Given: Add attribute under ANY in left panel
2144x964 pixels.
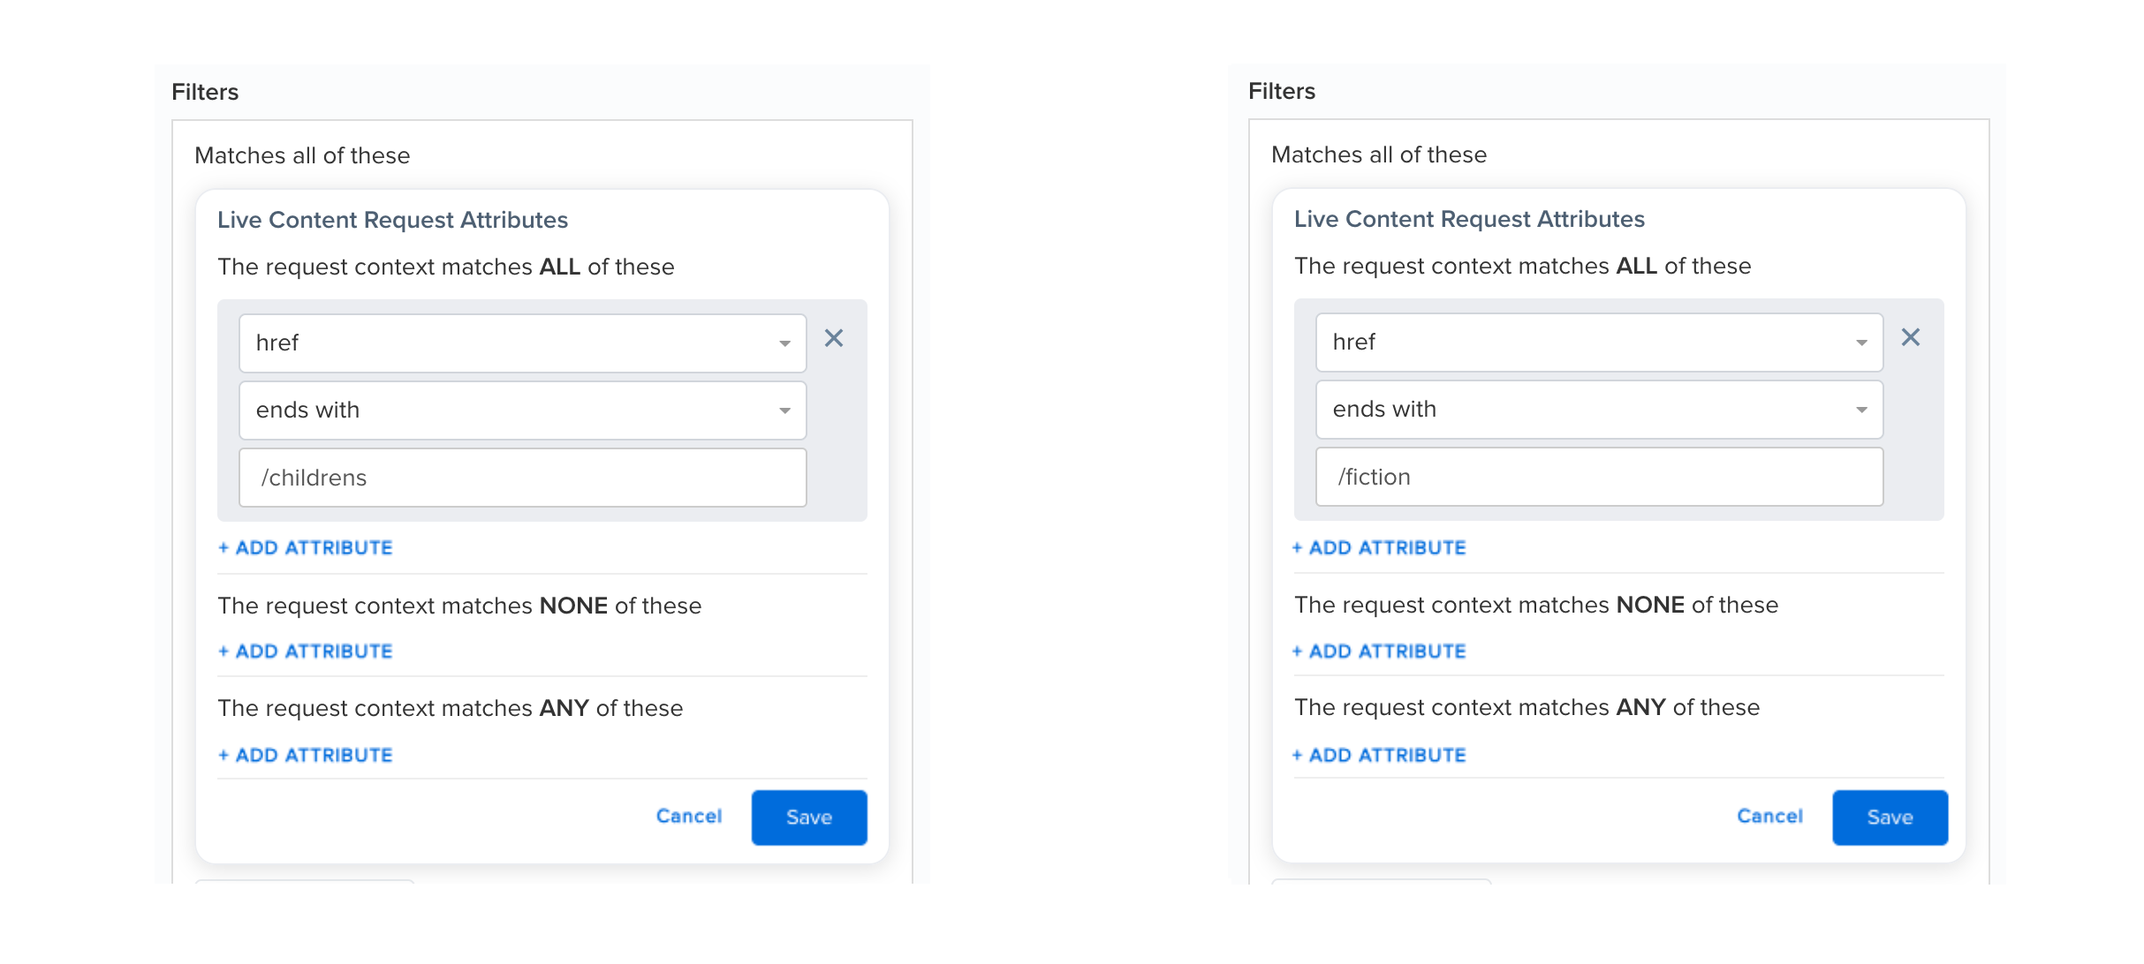Looking at the screenshot, I should [306, 755].
